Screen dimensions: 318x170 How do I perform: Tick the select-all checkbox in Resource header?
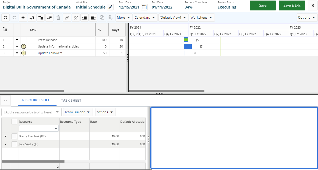[14, 122]
